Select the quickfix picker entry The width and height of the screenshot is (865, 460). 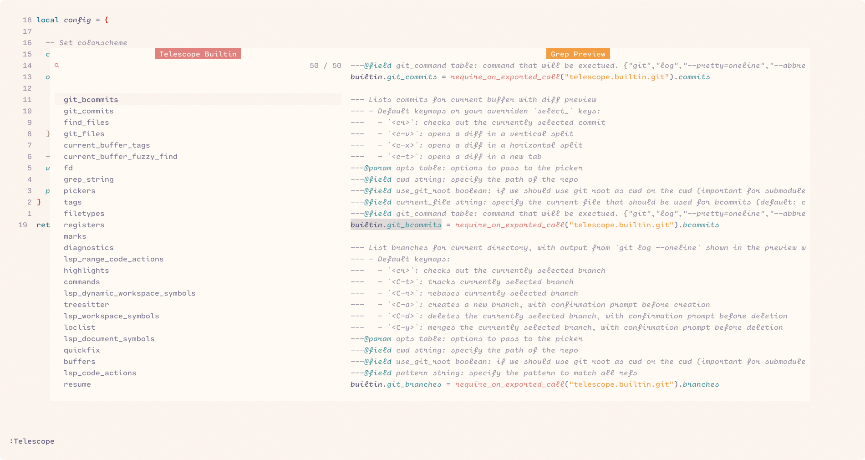coord(81,350)
